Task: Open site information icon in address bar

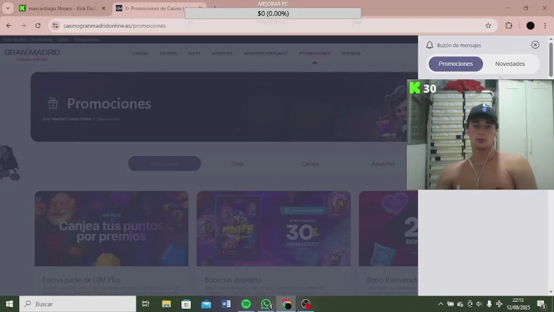Action: click(55, 26)
